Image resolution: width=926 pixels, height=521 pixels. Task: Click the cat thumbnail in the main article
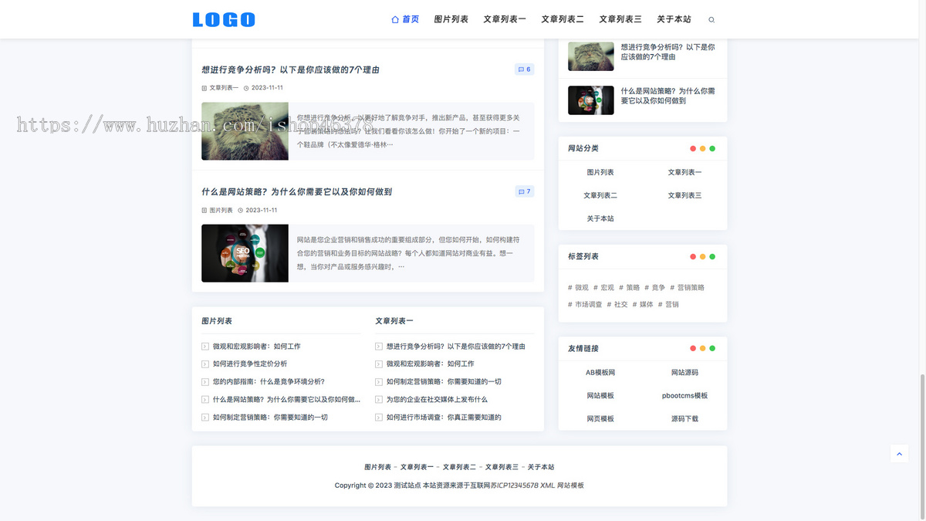tap(245, 131)
